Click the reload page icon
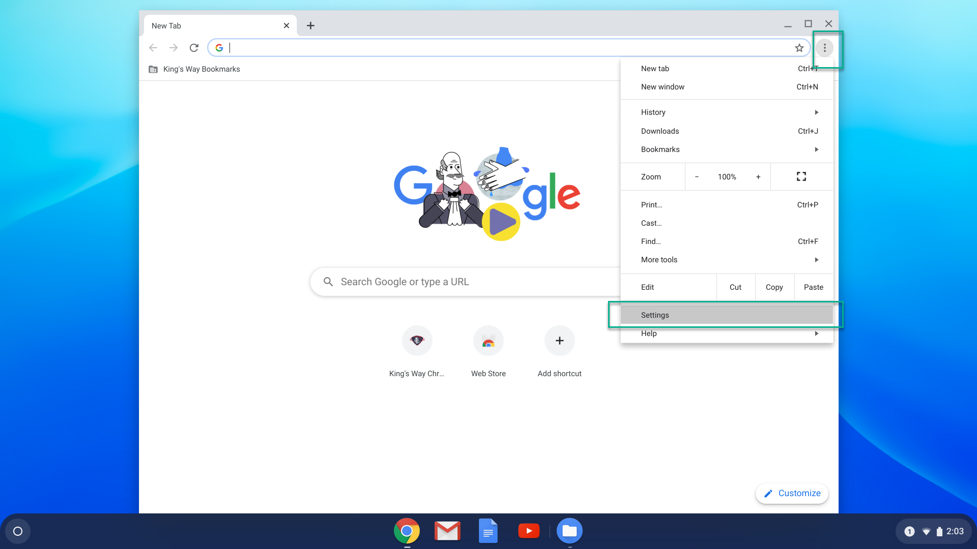The height and width of the screenshot is (549, 977). pos(194,48)
